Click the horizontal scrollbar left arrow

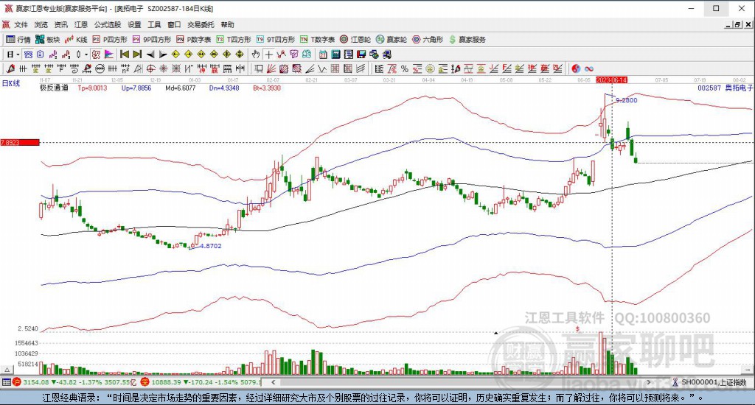[x=273, y=382]
